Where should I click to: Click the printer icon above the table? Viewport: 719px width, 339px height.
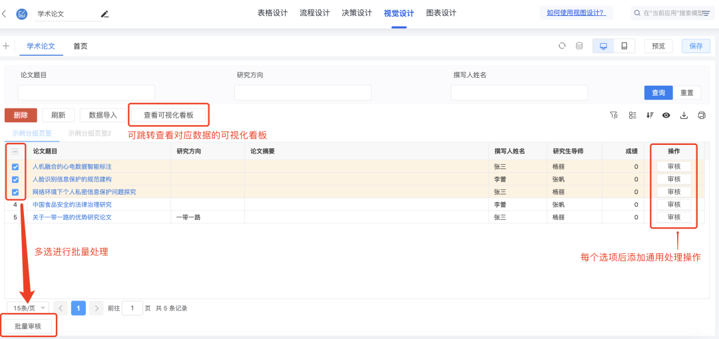(701, 115)
